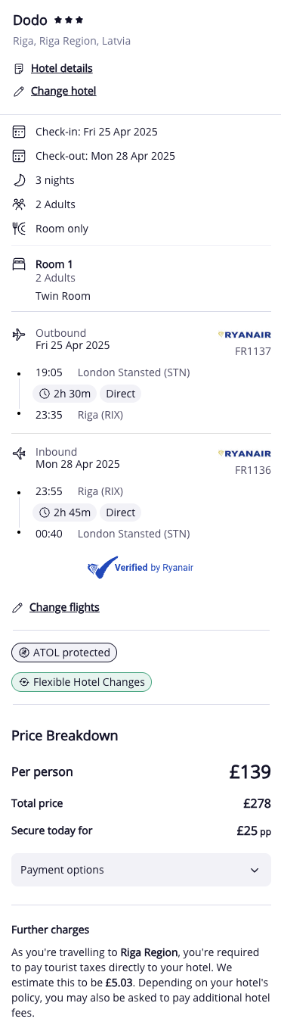Click the Verified by Ryanair logo
Viewport: 281px width, 1028px height.
[x=140, y=568]
